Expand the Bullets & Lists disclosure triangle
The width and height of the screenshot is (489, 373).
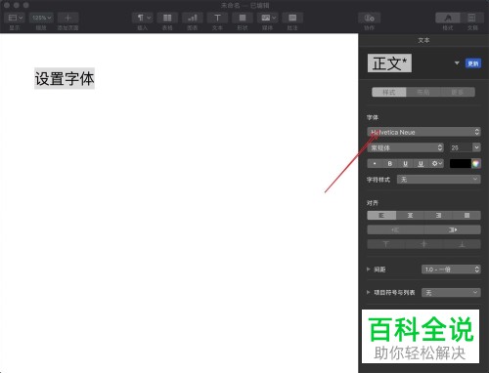tap(369, 292)
